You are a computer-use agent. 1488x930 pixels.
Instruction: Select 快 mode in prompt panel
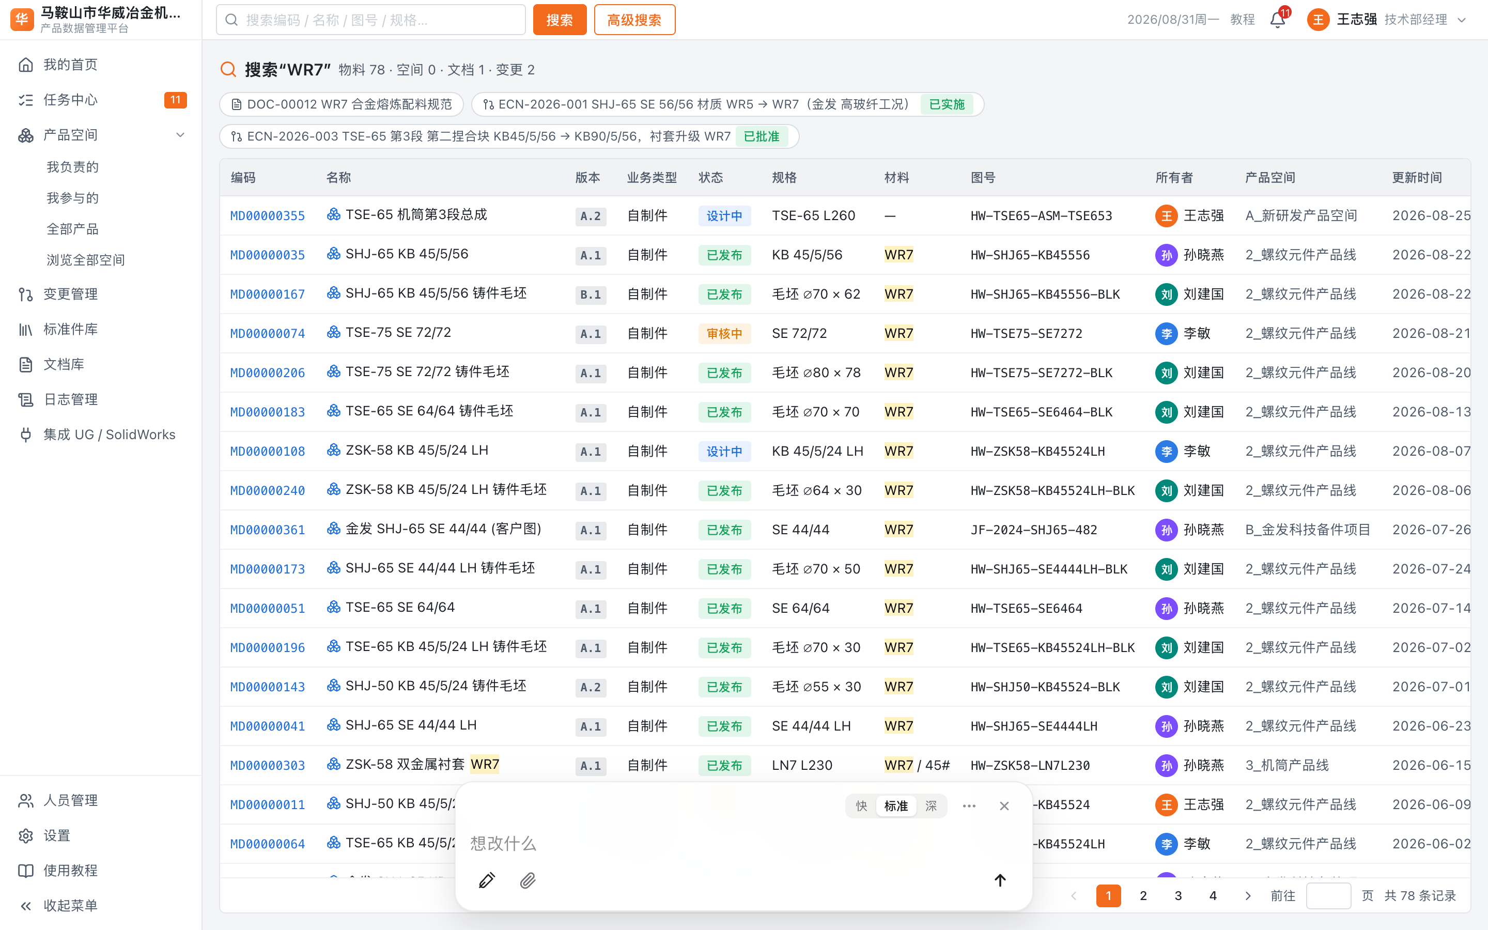click(861, 806)
